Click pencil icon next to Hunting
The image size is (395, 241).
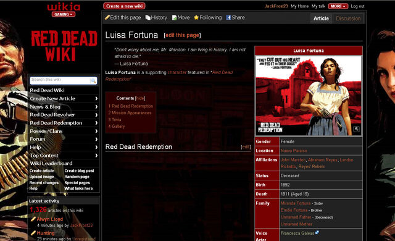click(33, 233)
